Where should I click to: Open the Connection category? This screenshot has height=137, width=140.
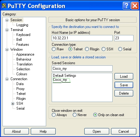(x=19, y=79)
